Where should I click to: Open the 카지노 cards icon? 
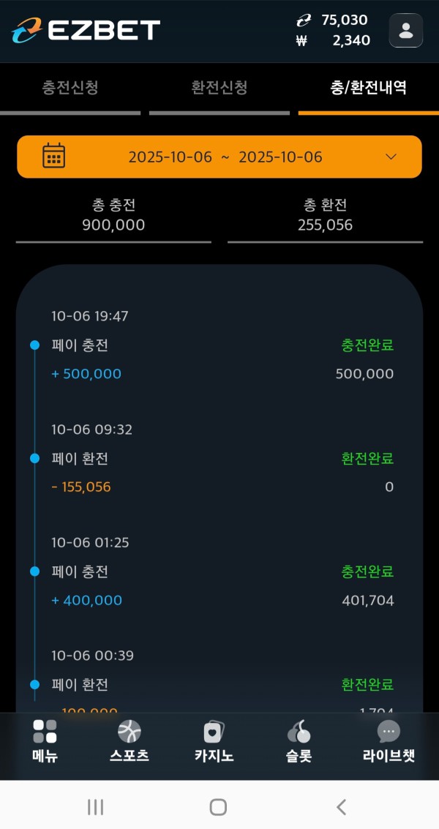[x=214, y=732]
